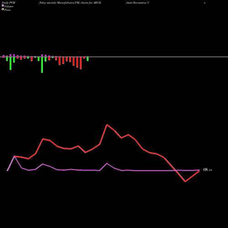
Task: Click the Daily PVM chart title
Action: coord(9,3)
